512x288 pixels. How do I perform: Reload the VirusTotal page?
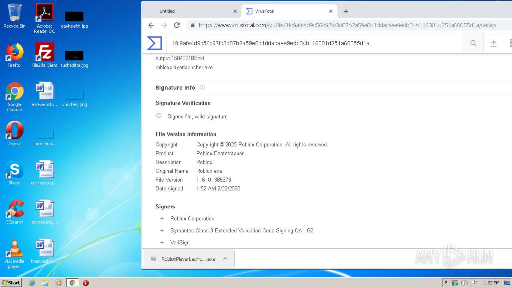[x=177, y=25]
